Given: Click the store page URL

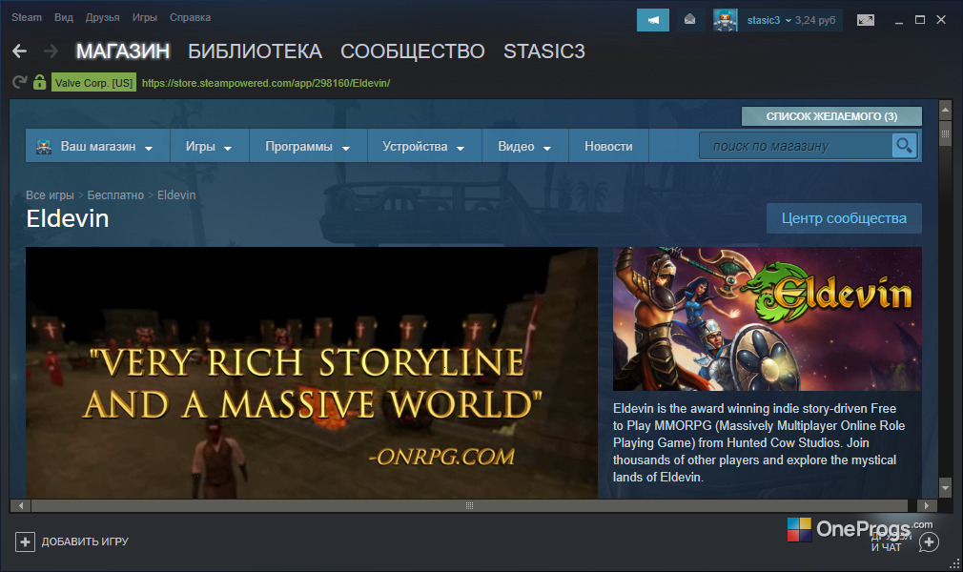Looking at the screenshot, I should [x=266, y=83].
